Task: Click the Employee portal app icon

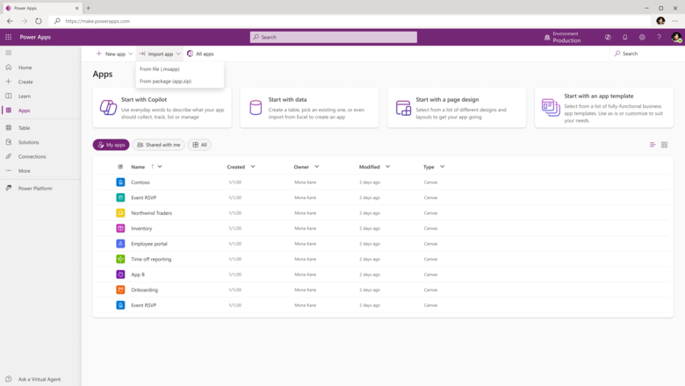Action: (120, 243)
